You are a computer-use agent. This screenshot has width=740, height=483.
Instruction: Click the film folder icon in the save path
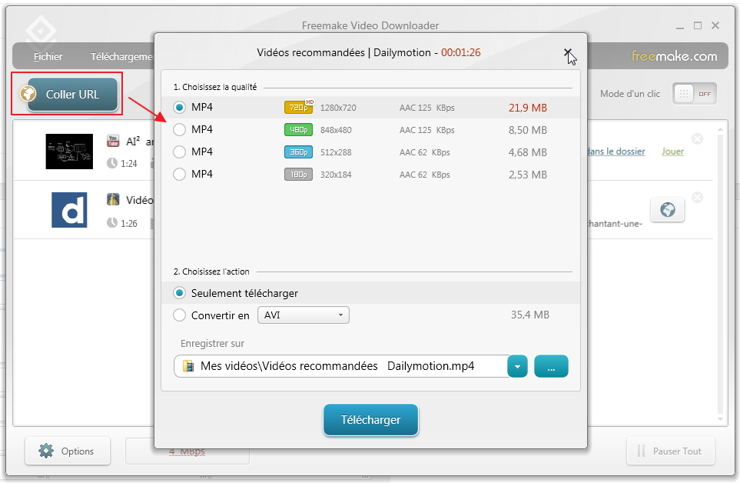[x=188, y=366]
